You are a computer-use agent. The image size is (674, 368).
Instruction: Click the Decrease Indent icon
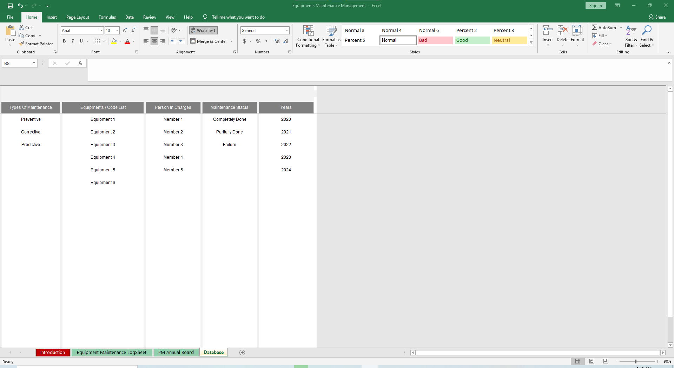174,41
